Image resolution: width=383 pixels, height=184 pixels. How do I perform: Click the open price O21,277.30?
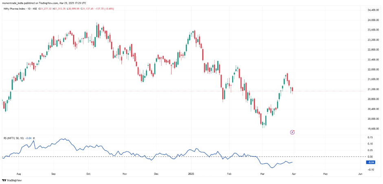pos(45,9)
